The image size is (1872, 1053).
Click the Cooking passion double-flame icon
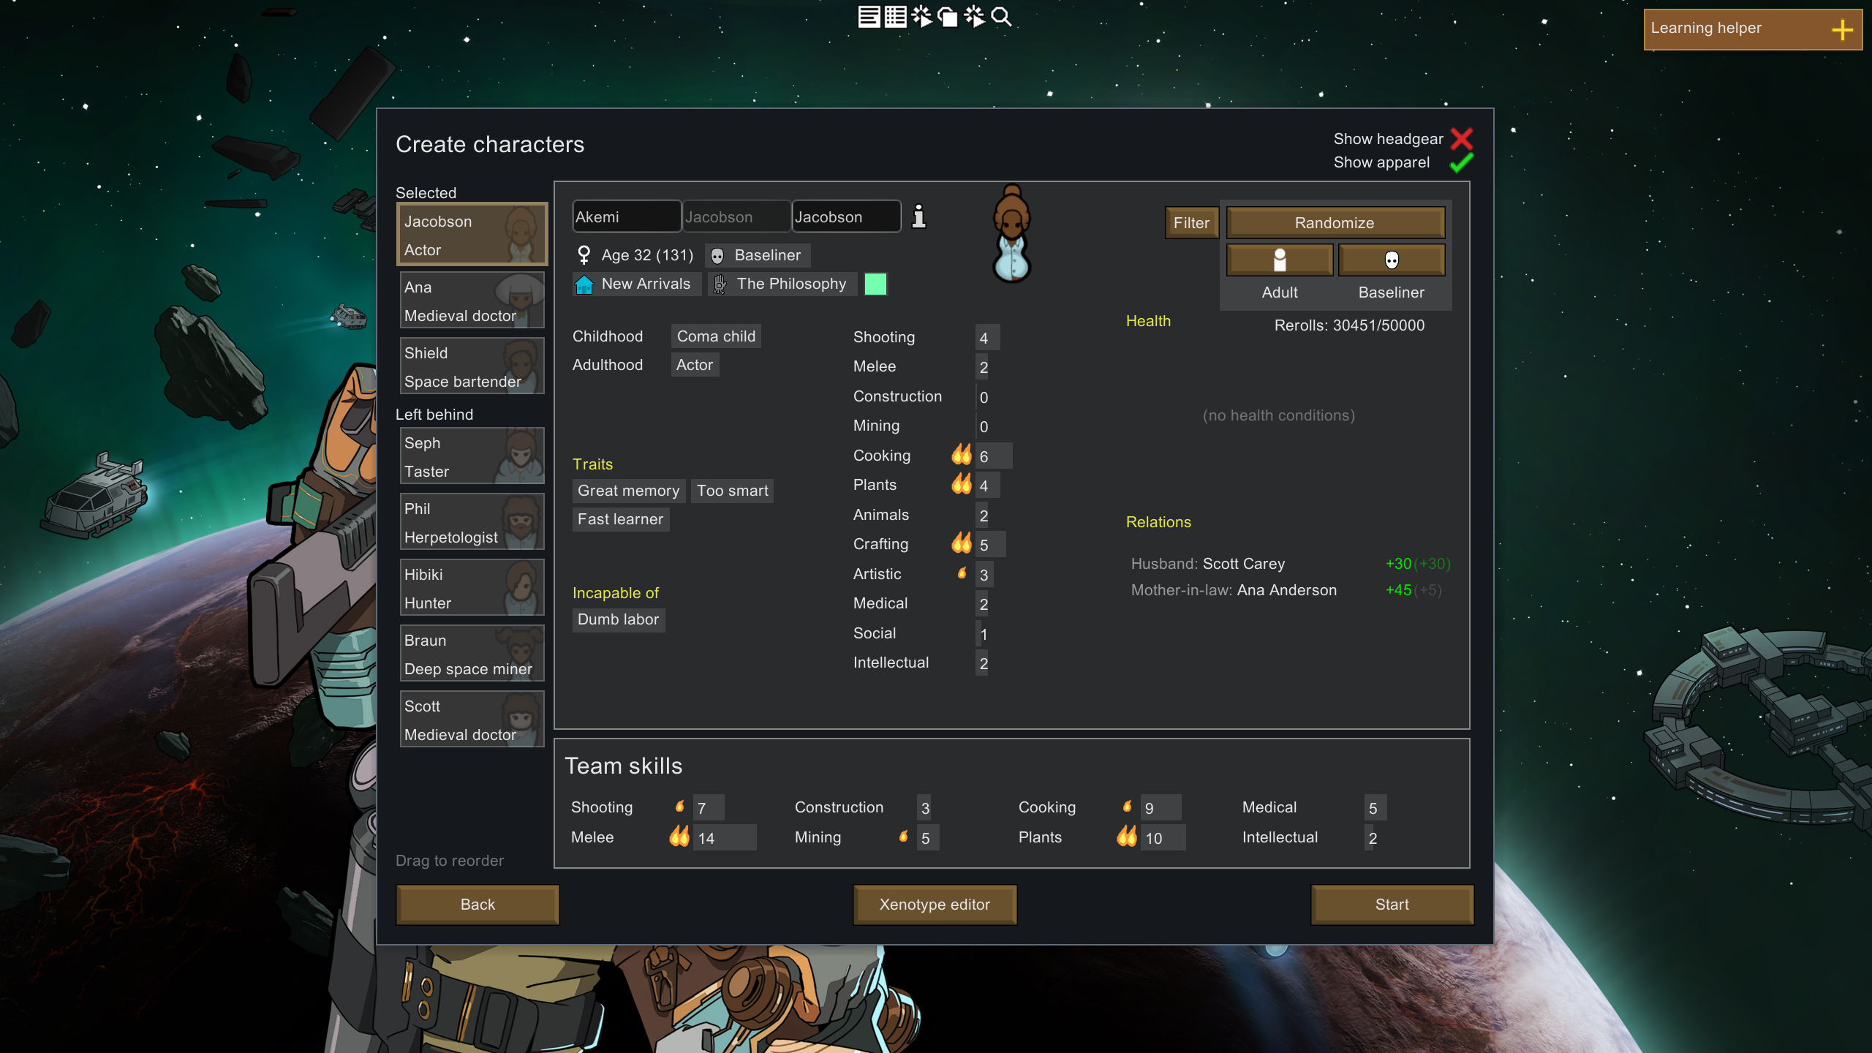pos(962,455)
